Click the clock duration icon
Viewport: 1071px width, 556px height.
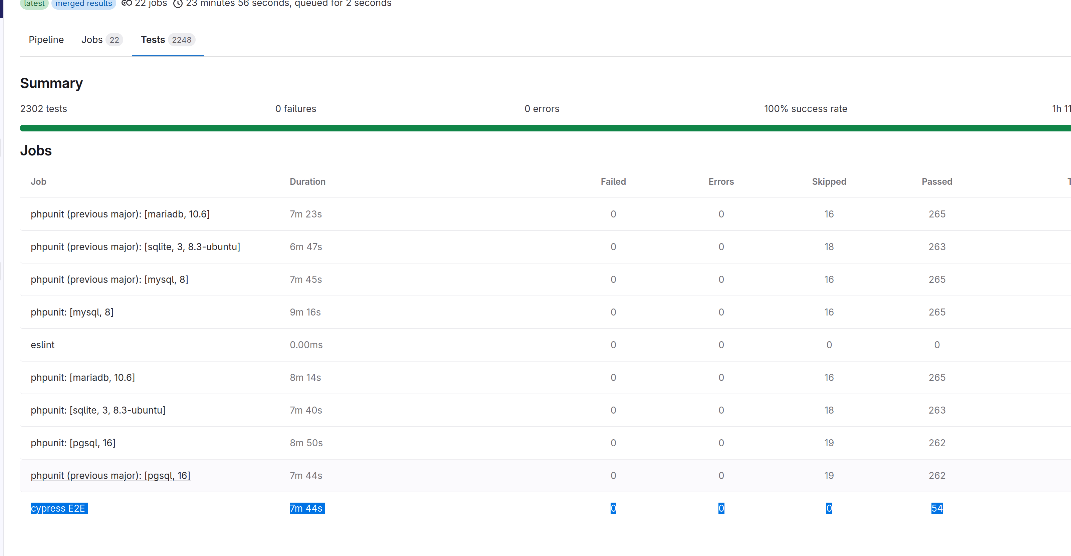coord(178,4)
